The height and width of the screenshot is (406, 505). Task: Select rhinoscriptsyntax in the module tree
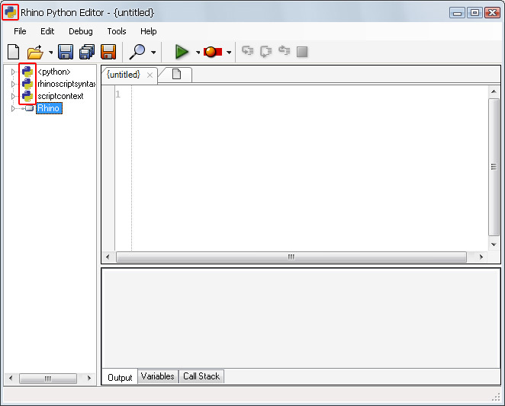coord(66,84)
